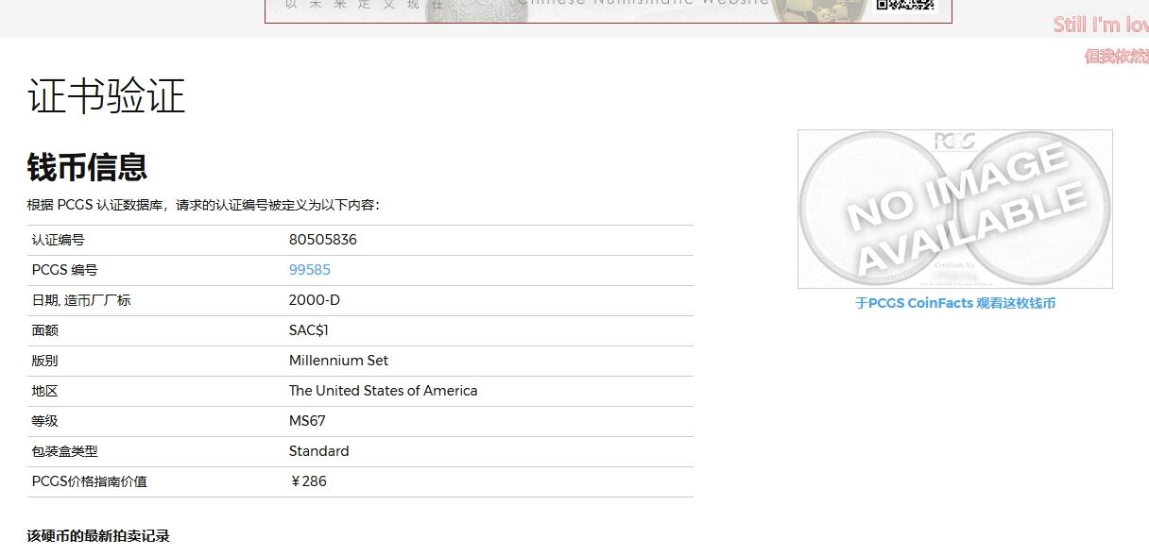Click the 该硬币的最新拍卖记录 heading
Image resolution: width=1149 pixels, height=556 pixels.
point(98,536)
